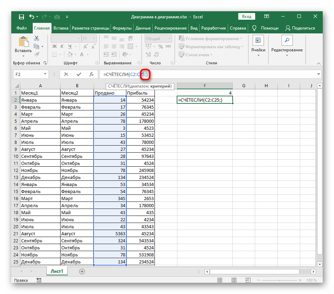Viewport: 334px width, 294px height.
Task: Open Условное форматирование menu
Action: tap(210, 39)
